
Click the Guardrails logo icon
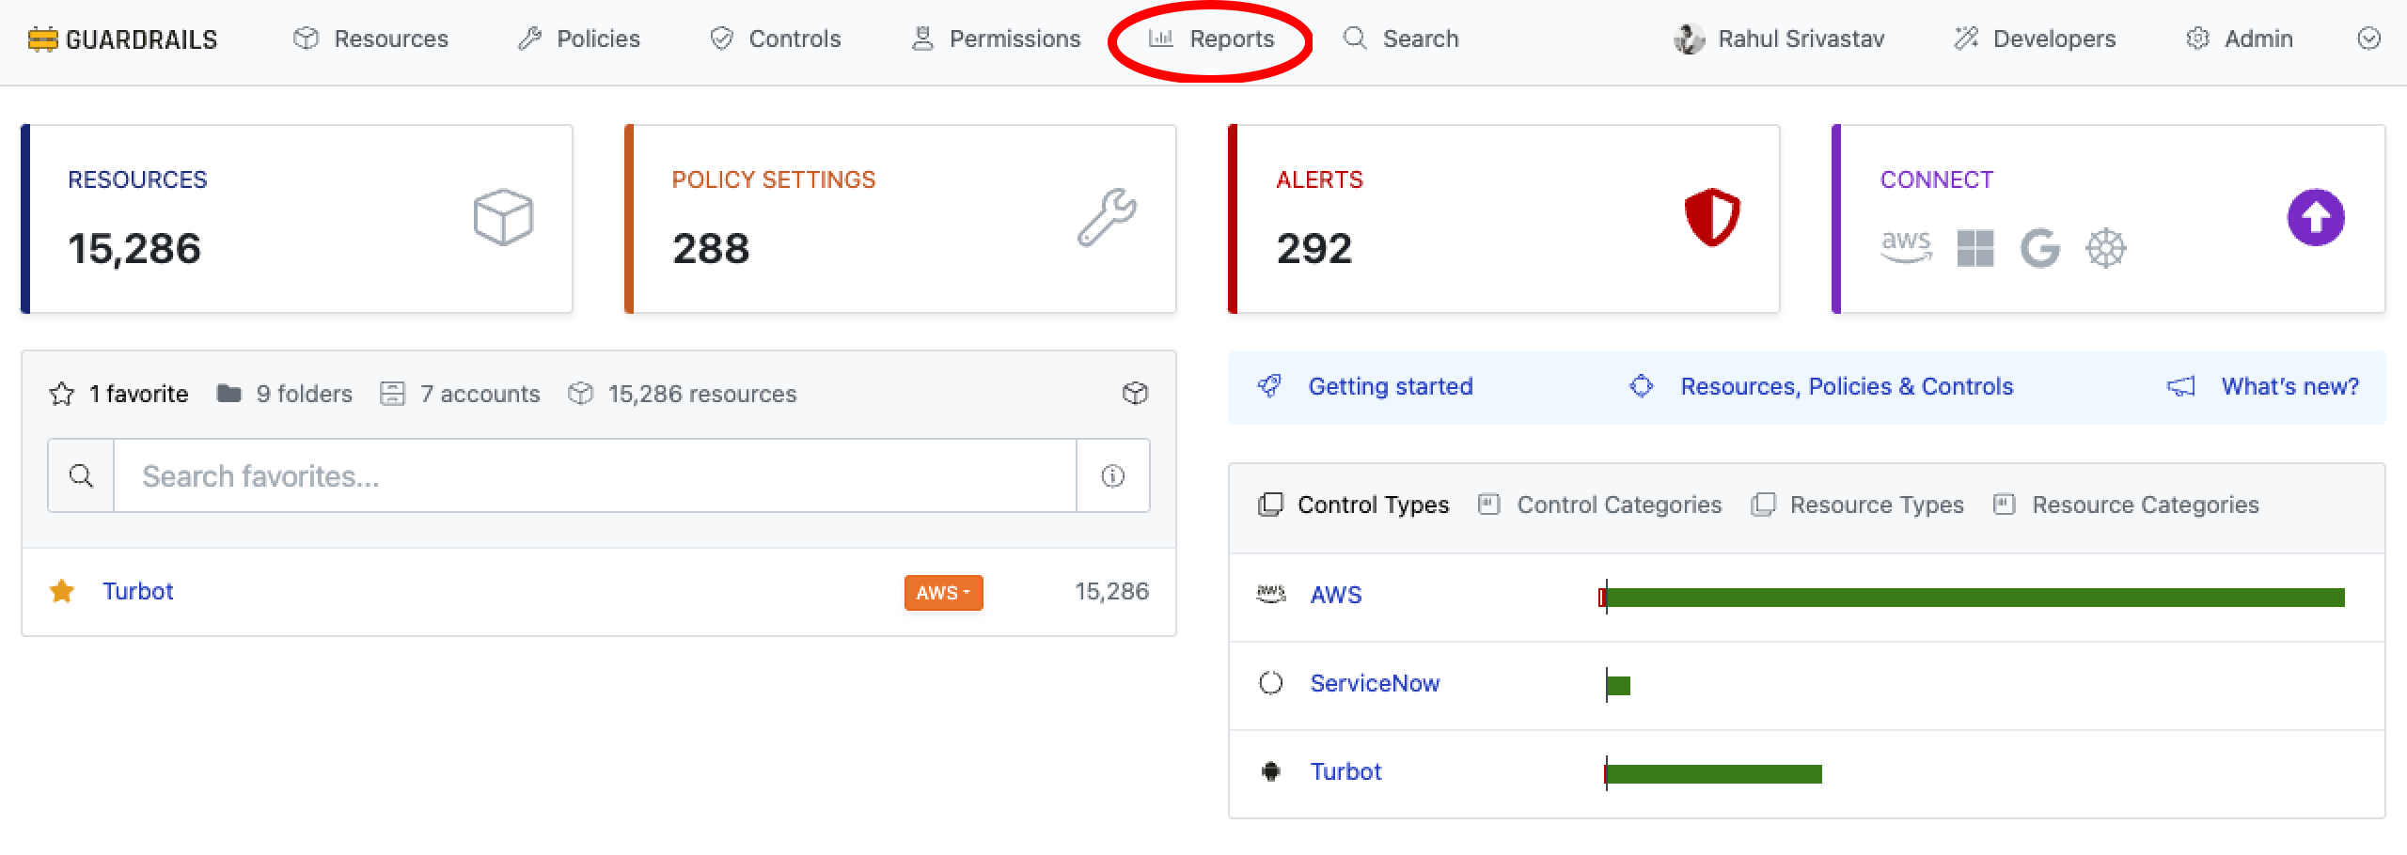click(42, 39)
